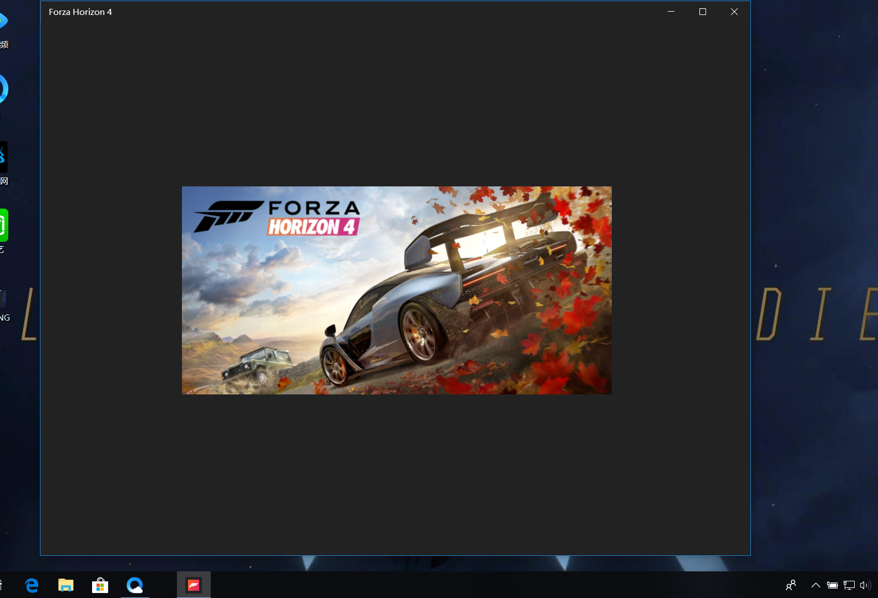The height and width of the screenshot is (598, 878).
Task: Launch Microsoft Store from the taskbar
Action: click(100, 585)
